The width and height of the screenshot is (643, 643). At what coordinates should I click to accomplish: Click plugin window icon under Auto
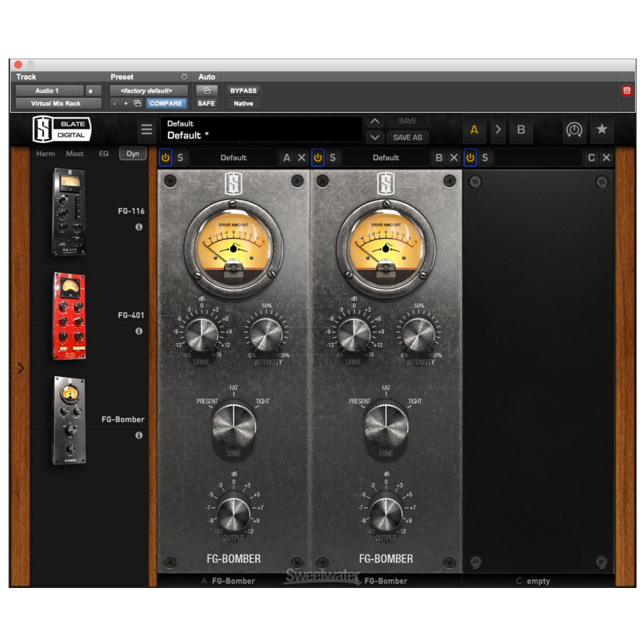[x=206, y=91]
